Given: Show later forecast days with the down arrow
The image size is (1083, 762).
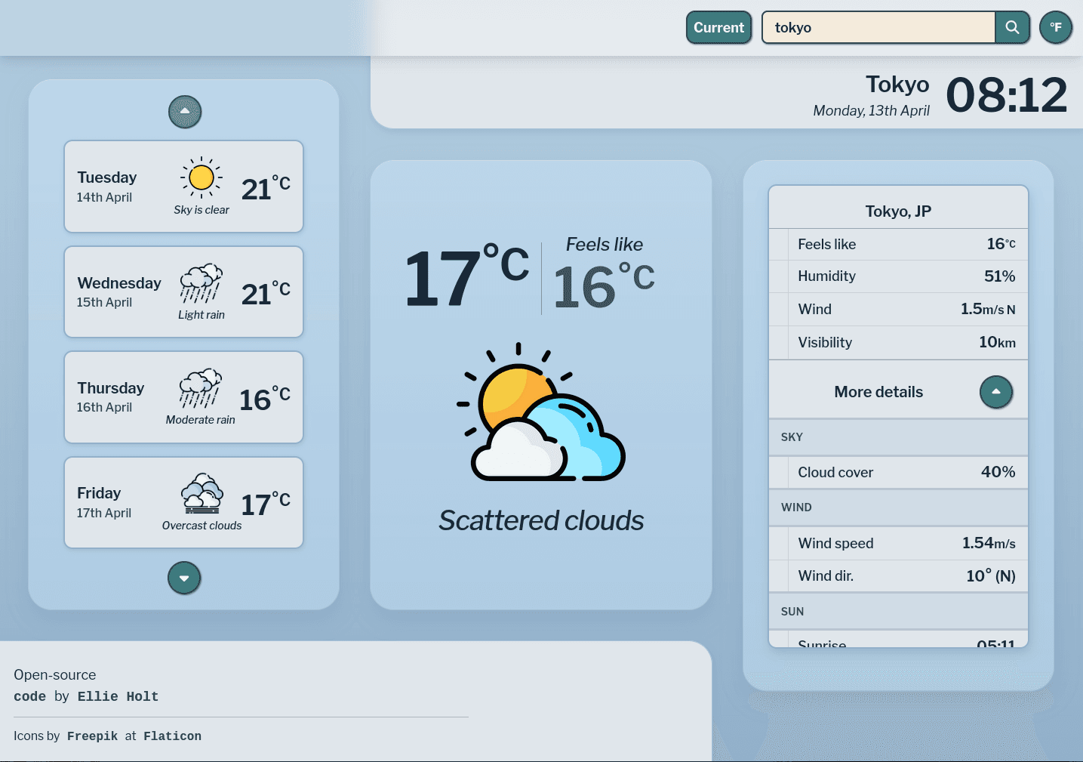Looking at the screenshot, I should tap(184, 578).
